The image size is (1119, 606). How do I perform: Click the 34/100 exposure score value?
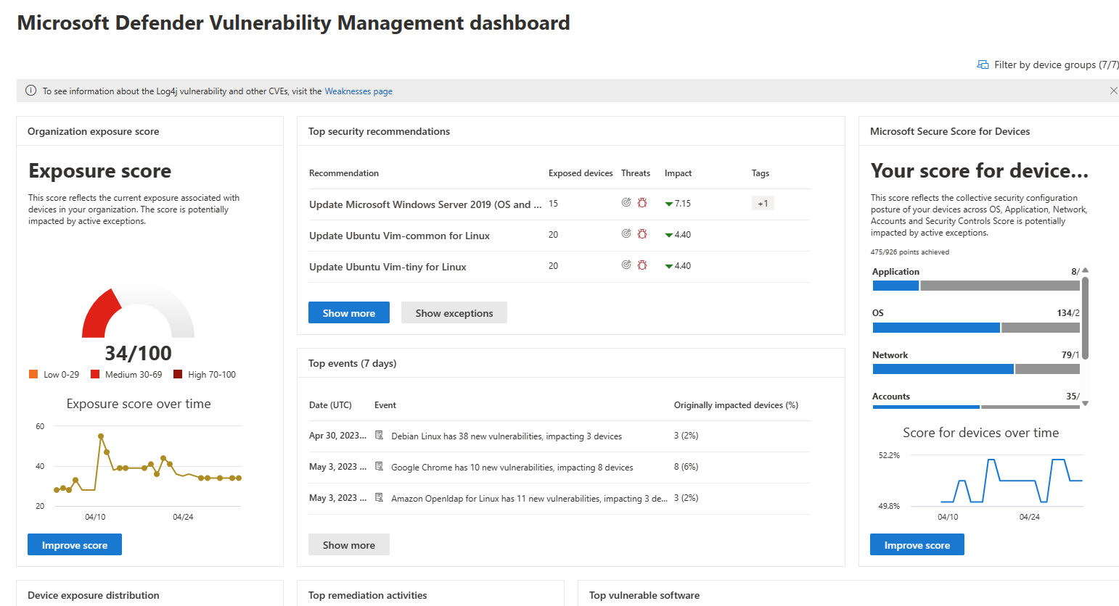(138, 353)
